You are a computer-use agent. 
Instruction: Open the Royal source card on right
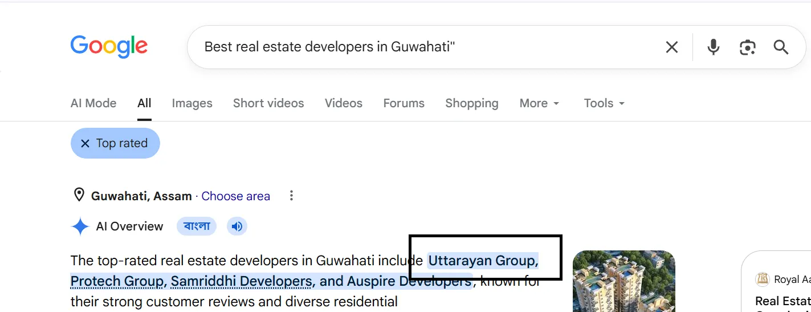[x=776, y=282]
